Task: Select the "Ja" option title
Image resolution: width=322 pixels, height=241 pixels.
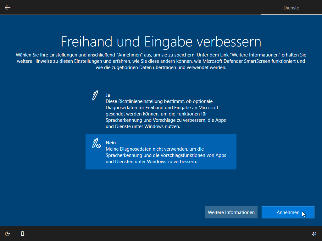Action: tap(108, 95)
